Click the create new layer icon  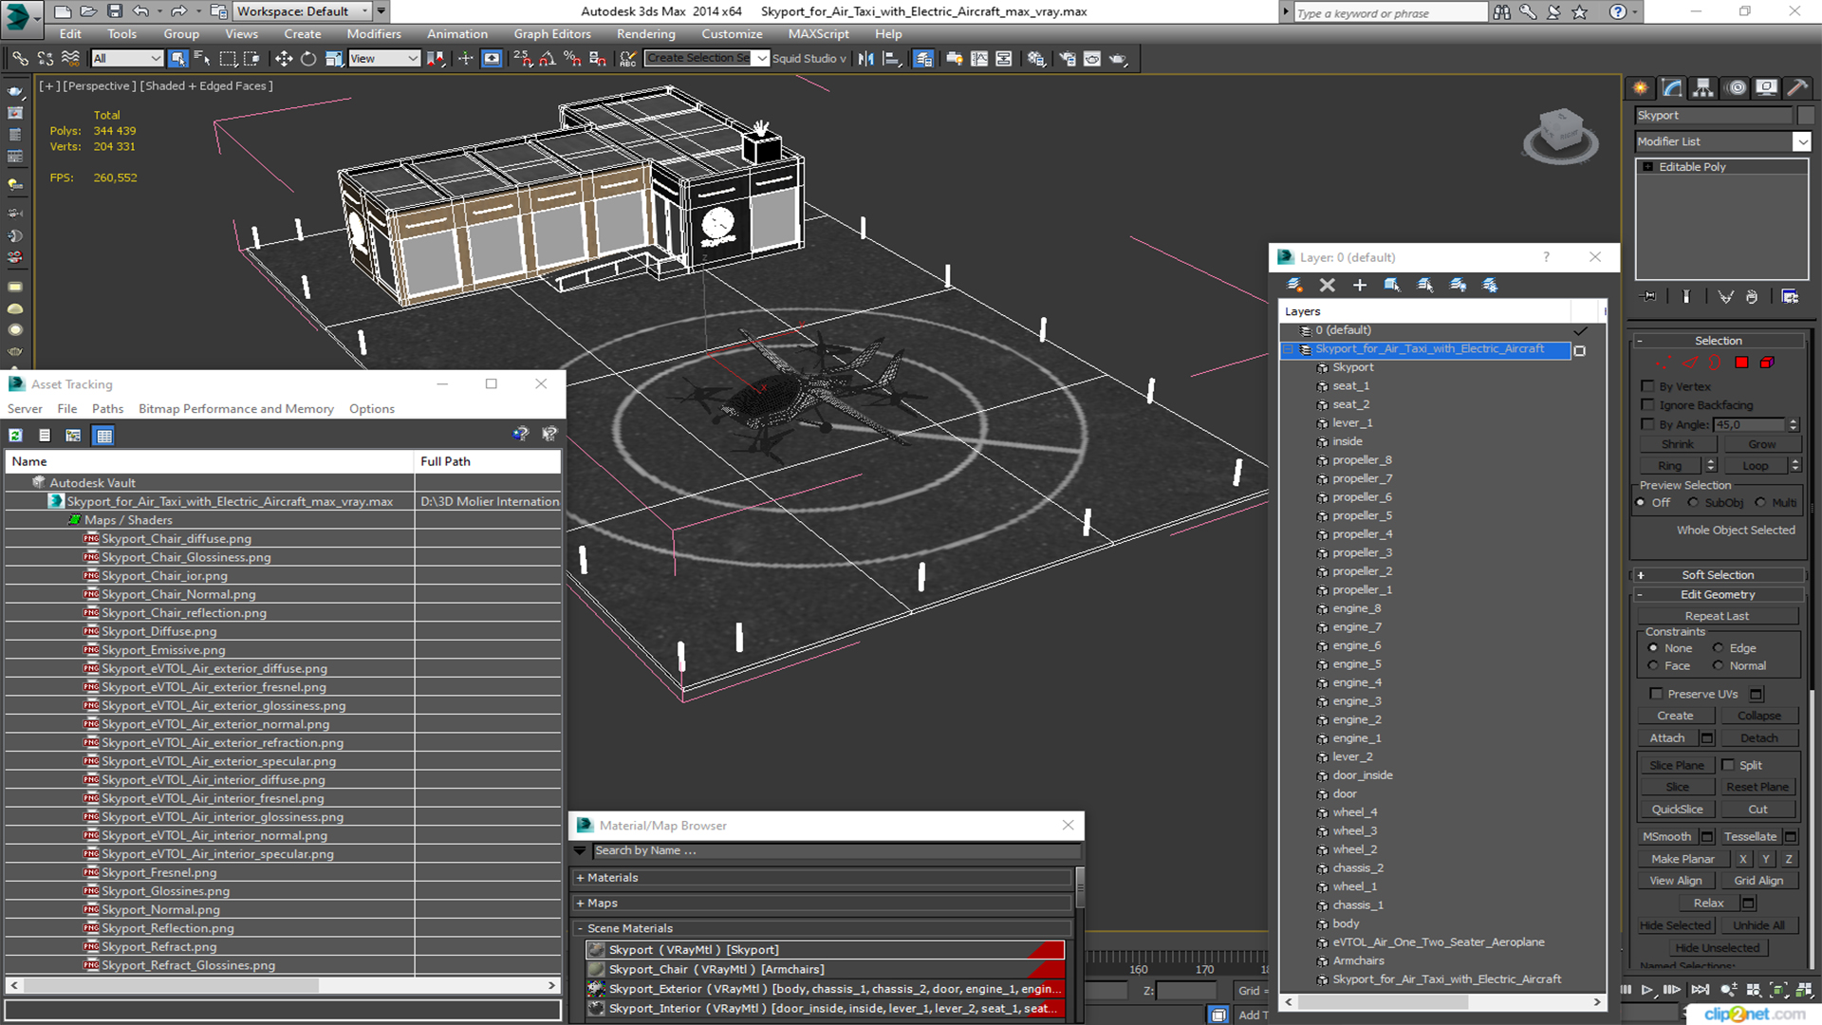click(1293, 285)
